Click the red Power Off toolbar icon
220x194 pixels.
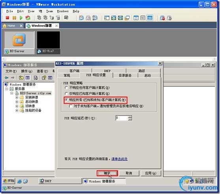(x=7, y=18)
